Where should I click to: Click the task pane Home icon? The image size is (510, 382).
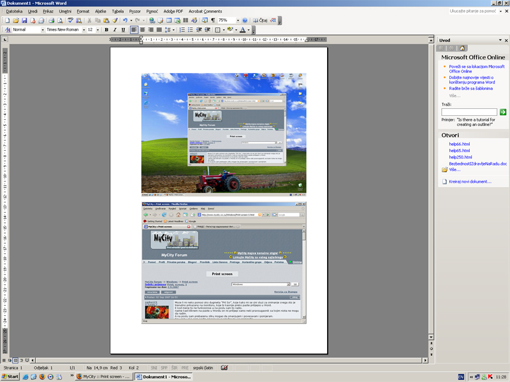pos(462,48)
